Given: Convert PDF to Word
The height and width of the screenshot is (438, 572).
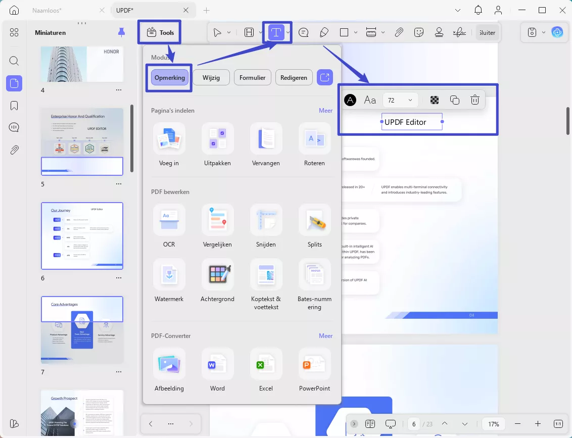Looking at the screenshot, I should [217, 364].
